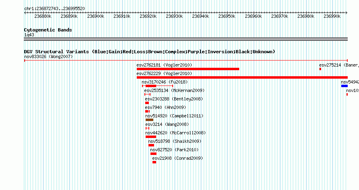
Task: Open nsv3170246 (Fu2018) variant label
Action: tap(165, 82)
